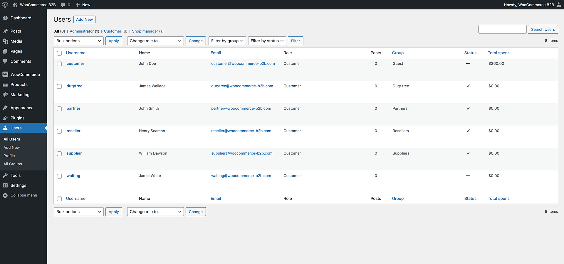
Task: Click the WordPress logo icon
Action: click(5, 5)
